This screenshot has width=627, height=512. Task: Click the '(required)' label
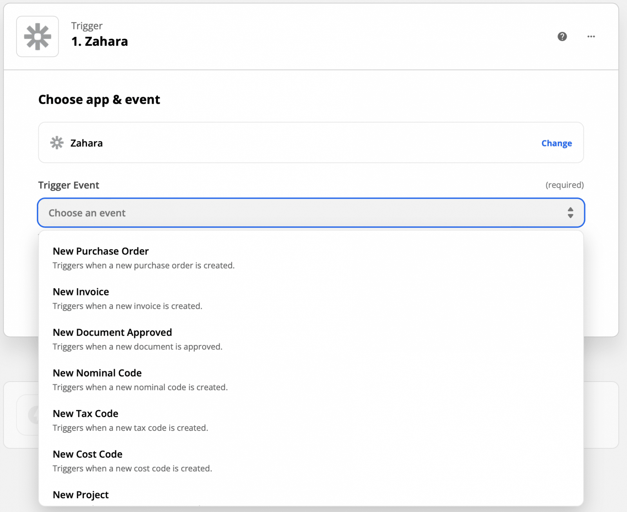564,185
